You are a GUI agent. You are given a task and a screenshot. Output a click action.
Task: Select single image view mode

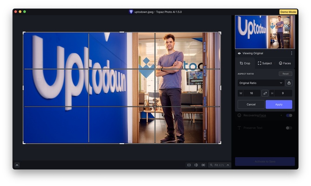(189, 165)
